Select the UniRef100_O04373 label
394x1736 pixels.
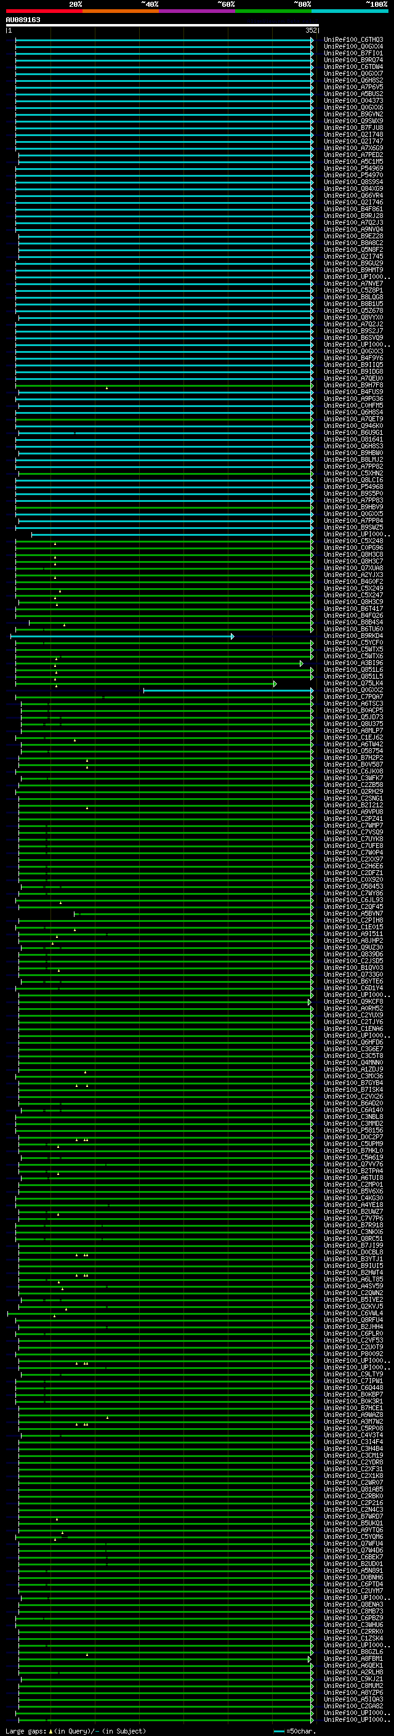tap(353, 100)
